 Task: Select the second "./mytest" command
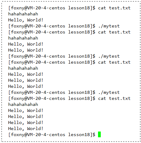coord(109,56)
